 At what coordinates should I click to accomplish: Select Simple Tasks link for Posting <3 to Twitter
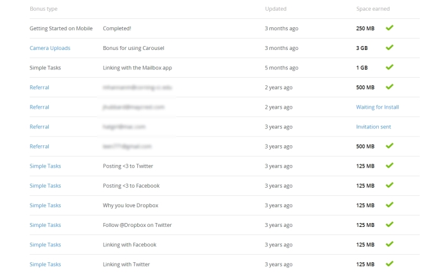pyautogui.click(x=45, y=166)
